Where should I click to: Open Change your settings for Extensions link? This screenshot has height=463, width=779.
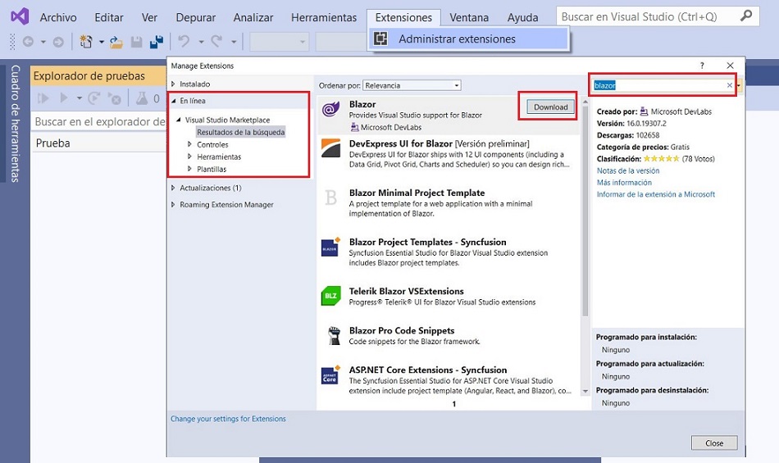click(228, 419)
